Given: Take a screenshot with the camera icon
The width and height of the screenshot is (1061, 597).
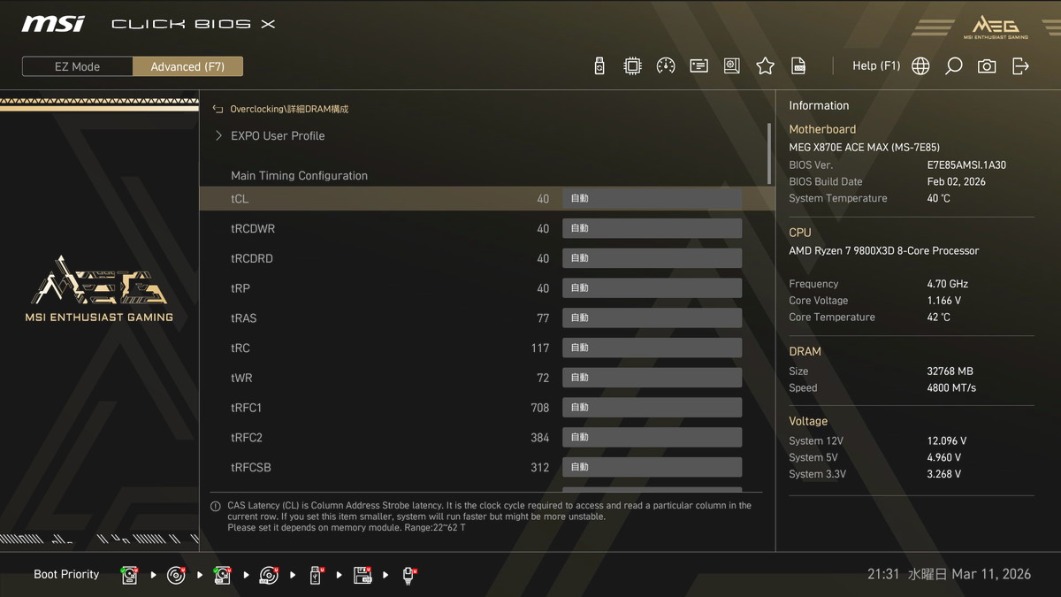Looking at the screenshot, I should 987,66.
